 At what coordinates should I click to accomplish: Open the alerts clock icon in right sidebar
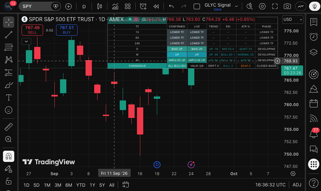coord(314,37)
